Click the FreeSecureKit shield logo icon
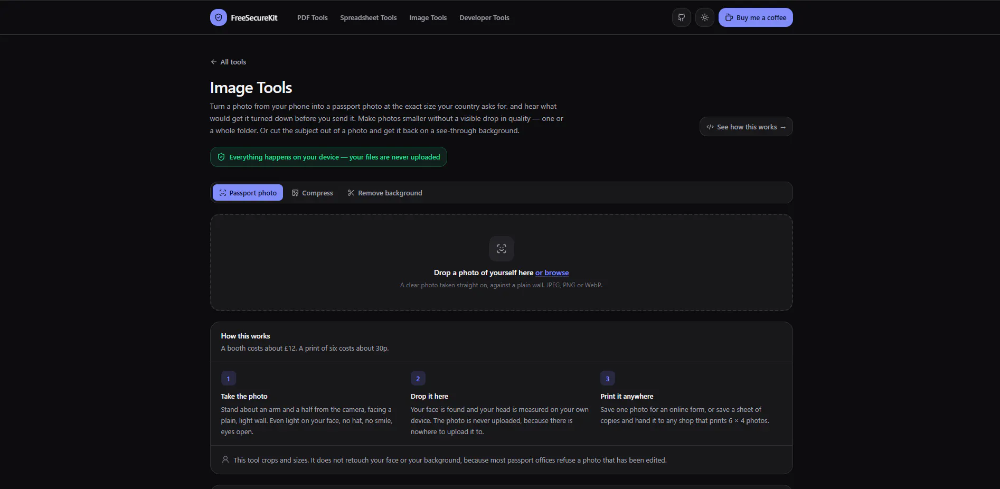The height and width of the screenshot is (489, 1000). pyautogui.click(x=219, y=17)
